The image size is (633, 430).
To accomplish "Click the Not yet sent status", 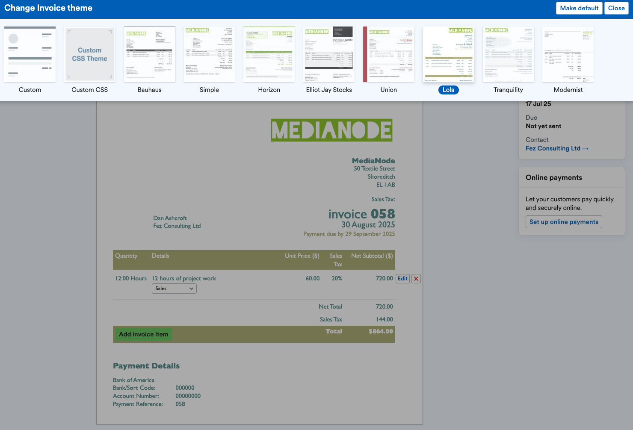I will point(544,126).
